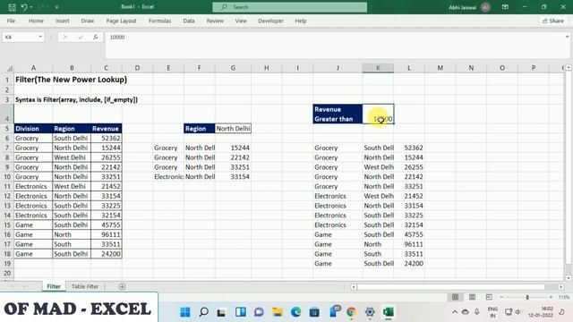The width and height of the screenshot is (573, 322).
Task: Expand the formula bar with the chevron
Action: [x=567, y=37]
